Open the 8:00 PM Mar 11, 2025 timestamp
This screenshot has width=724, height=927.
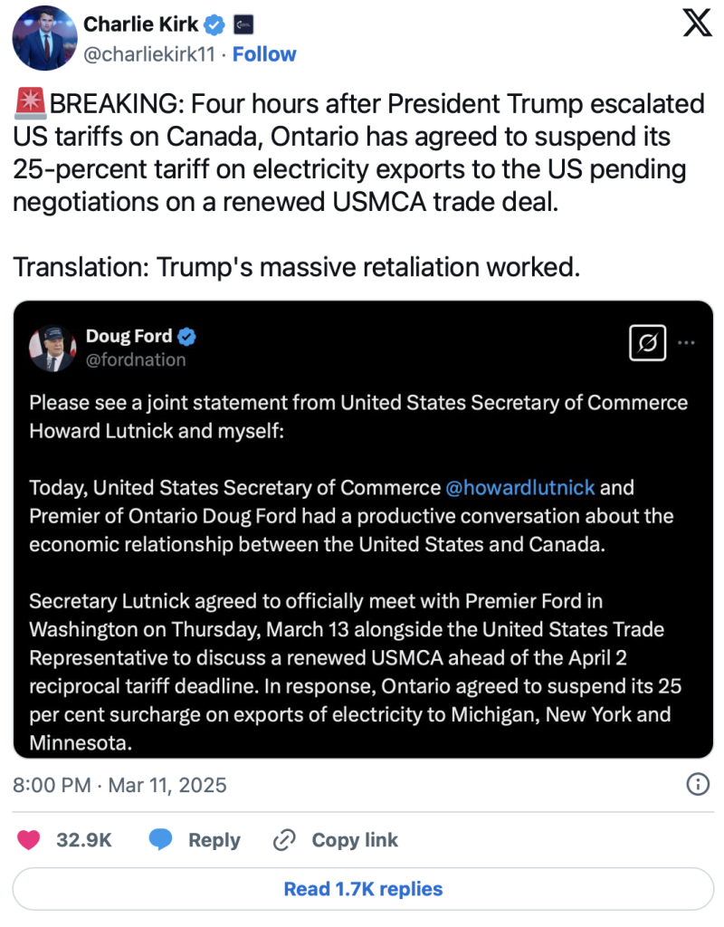point(119,785)
